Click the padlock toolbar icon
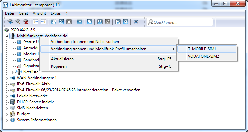248x132 pixels. coord(69,22)
